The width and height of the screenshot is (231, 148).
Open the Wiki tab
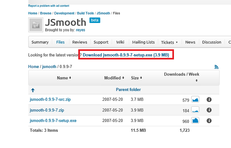[120, 42]
